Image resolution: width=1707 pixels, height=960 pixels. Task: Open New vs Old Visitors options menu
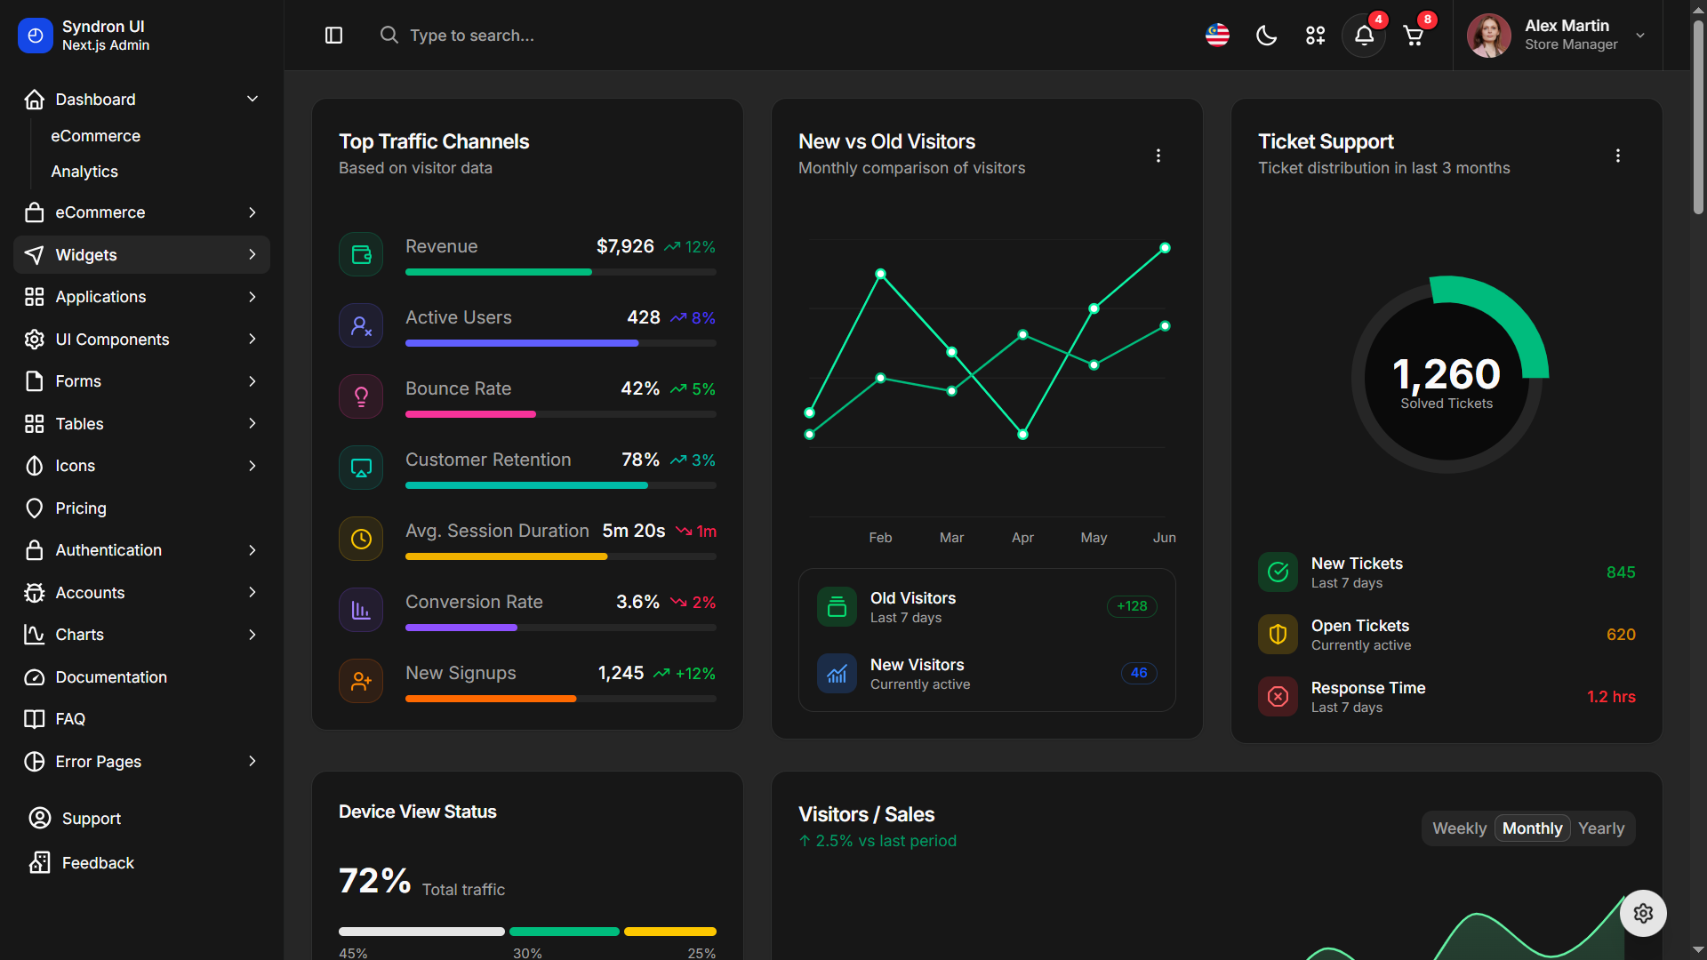[1158, 156]
